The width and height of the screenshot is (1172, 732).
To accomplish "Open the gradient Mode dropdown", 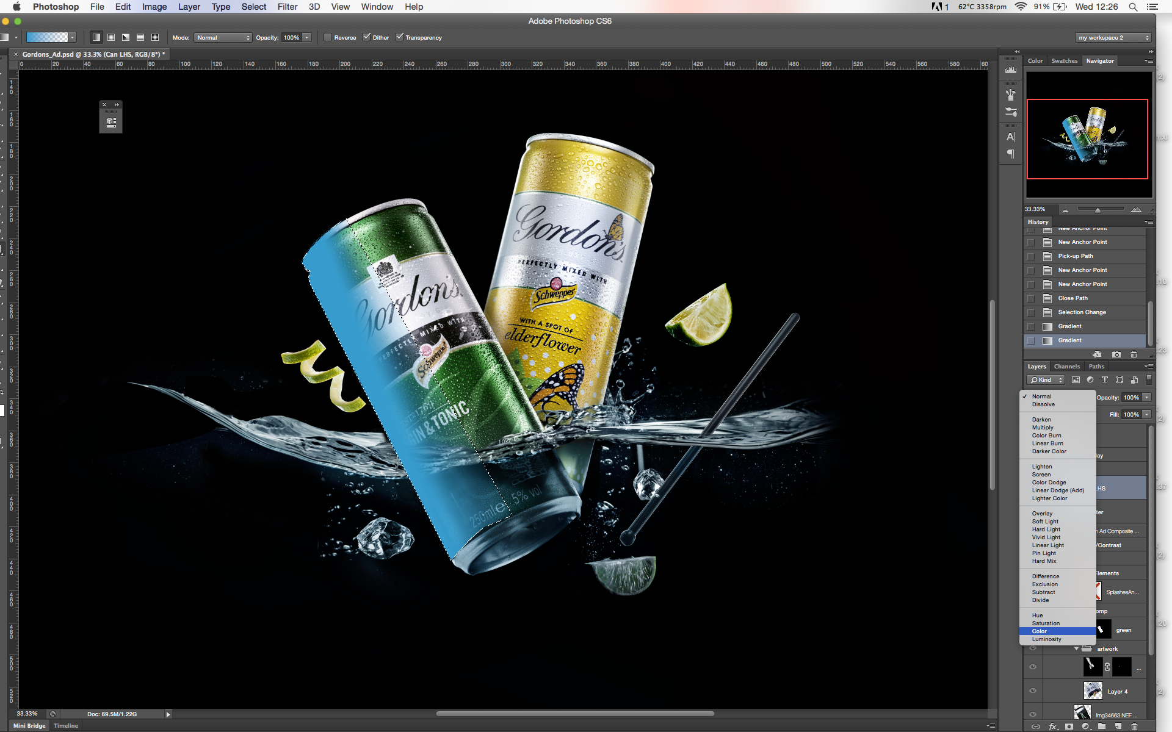I will click(223, 38).
